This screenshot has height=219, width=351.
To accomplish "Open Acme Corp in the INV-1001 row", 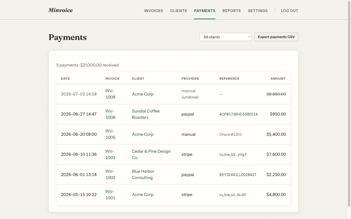I will pos(143,195).
